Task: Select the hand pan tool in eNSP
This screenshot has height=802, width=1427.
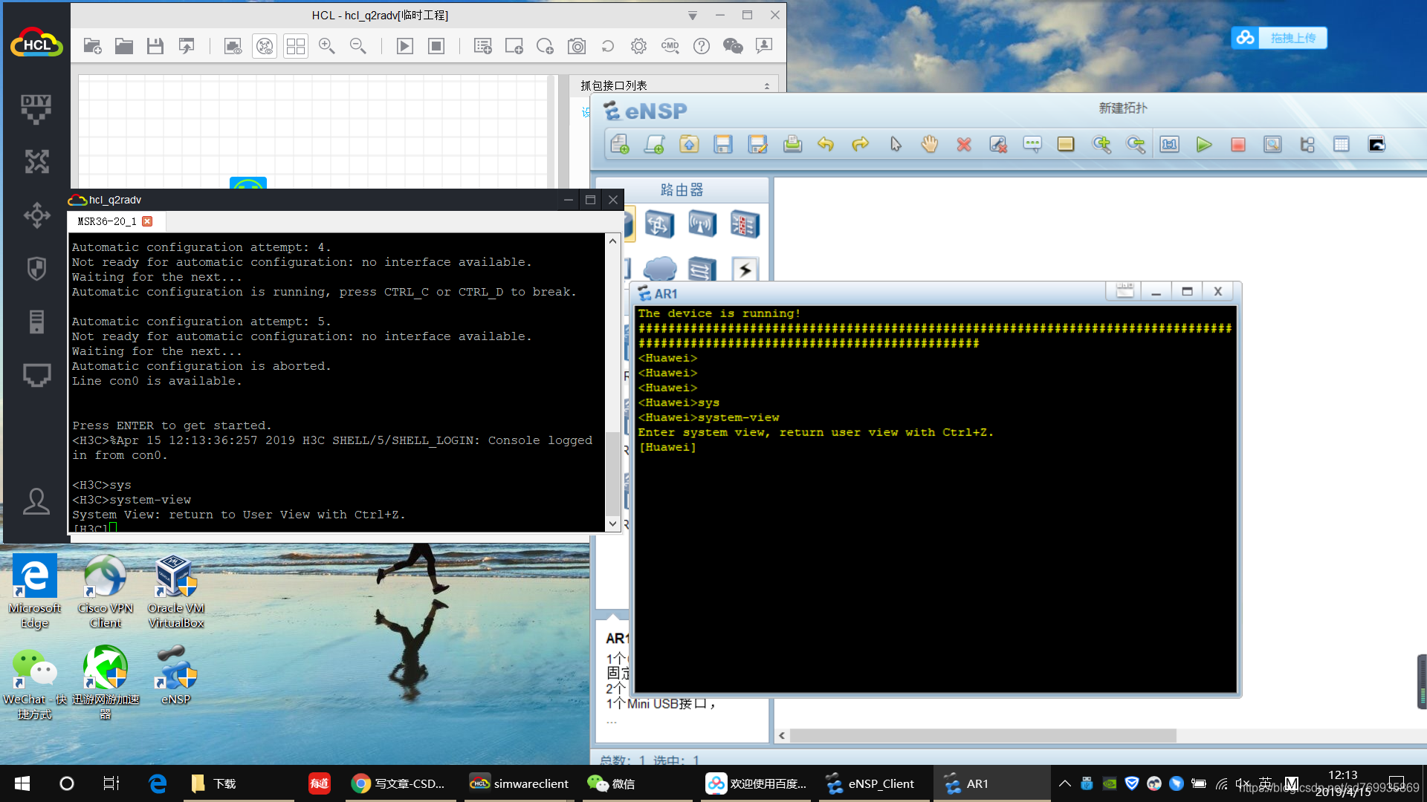Action: (929, 145)
